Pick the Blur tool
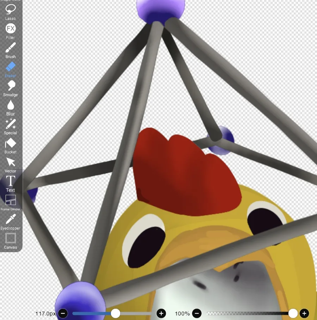Screen dimensions: 317x320 pyautogui.click(x=10, y=108)
